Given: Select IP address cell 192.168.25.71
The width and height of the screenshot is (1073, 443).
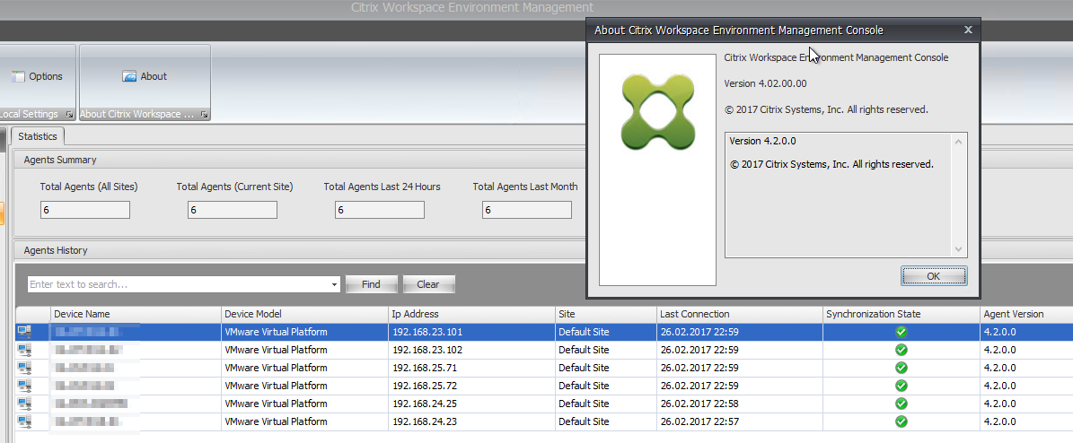Looking at the screenshot, I should point(472,368).
